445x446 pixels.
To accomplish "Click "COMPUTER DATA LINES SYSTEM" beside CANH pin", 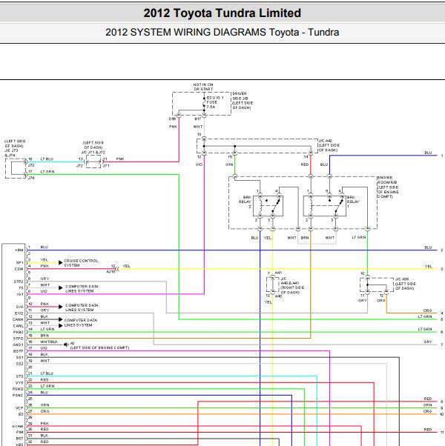I will [x=80, y=322].
